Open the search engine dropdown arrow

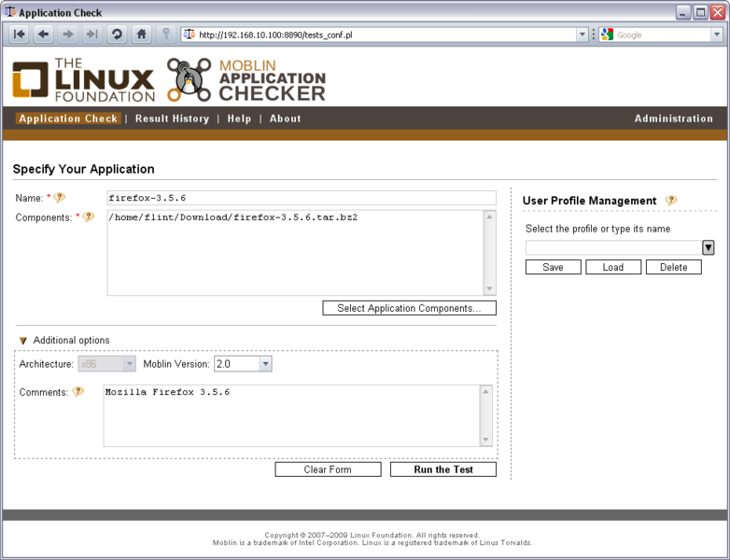click(717, 35)
